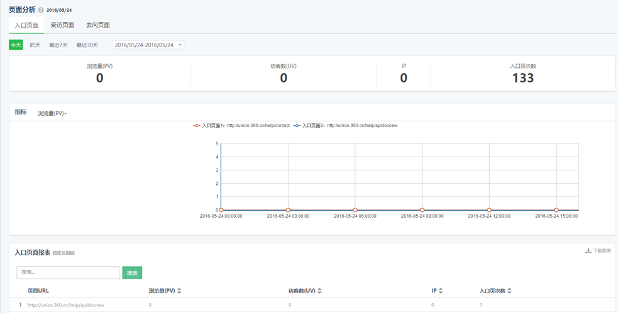Click the help question mark beside 页面分析
This screenshot has height=314, width=618.
pyautogui.click(x=41, y=10)
